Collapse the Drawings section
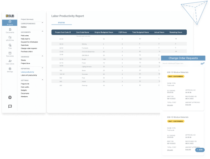 pos(42,56)
